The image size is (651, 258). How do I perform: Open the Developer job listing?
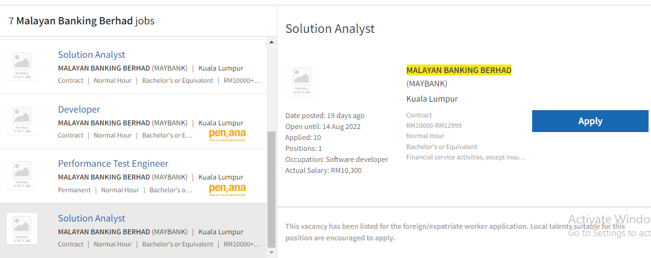(79, 110)
